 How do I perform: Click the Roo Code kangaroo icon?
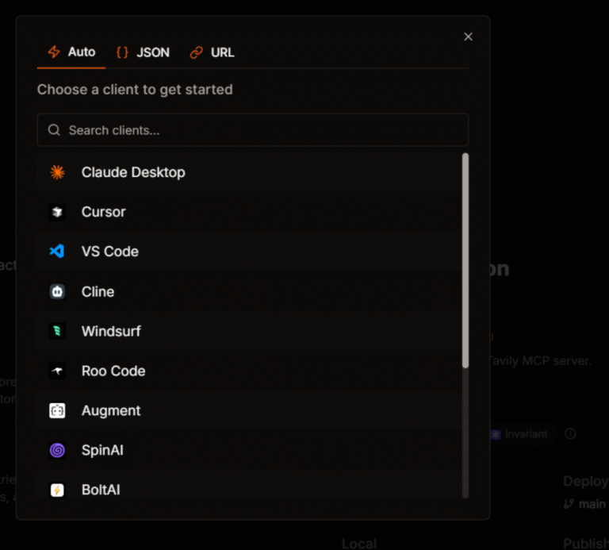coord(57,371)
